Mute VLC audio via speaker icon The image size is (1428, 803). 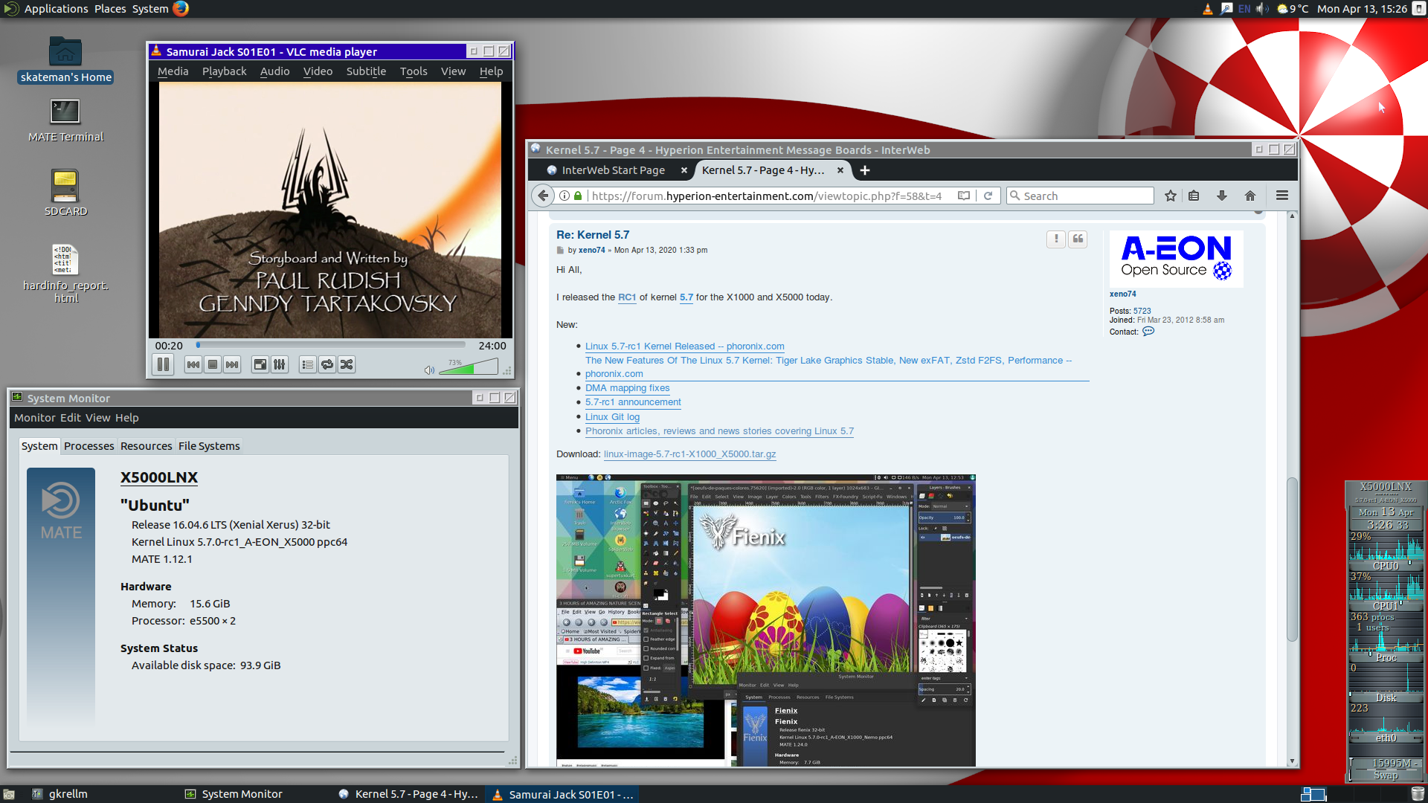429,370
